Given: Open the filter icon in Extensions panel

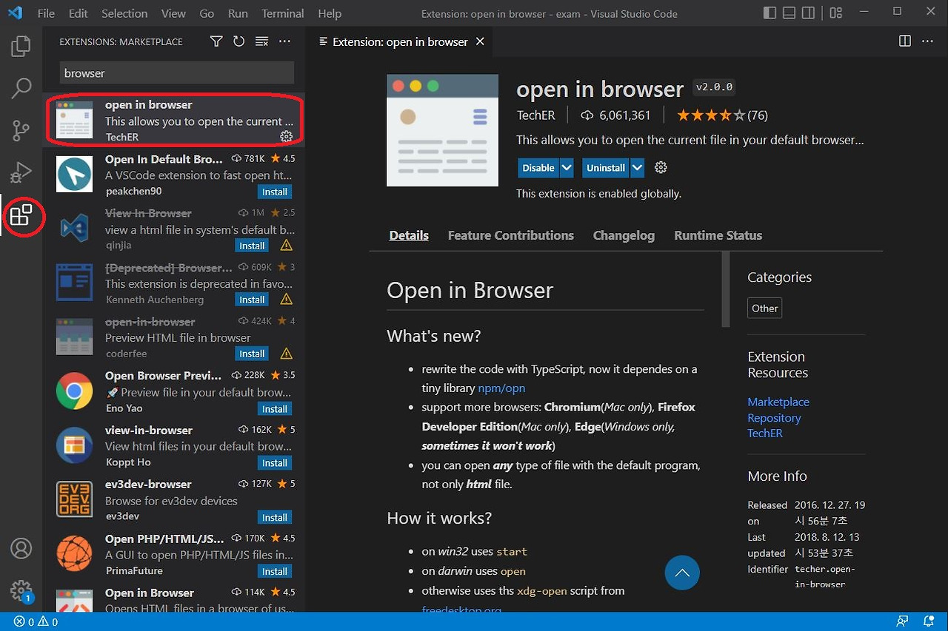Looking at the screenshot, I should (x=216, y=41).
